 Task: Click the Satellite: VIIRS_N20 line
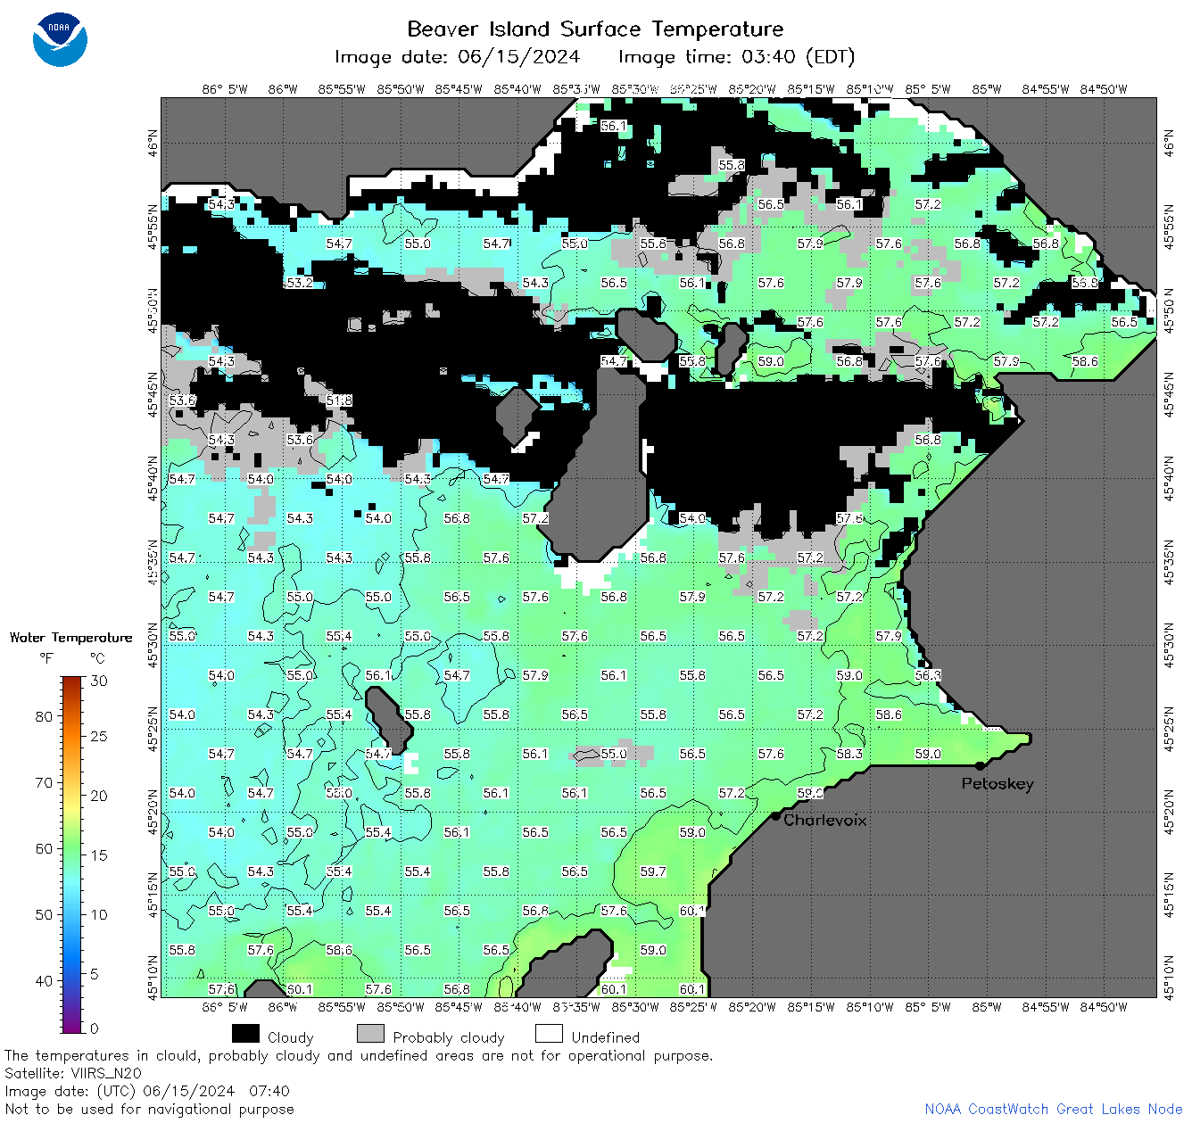point(73,1073)
